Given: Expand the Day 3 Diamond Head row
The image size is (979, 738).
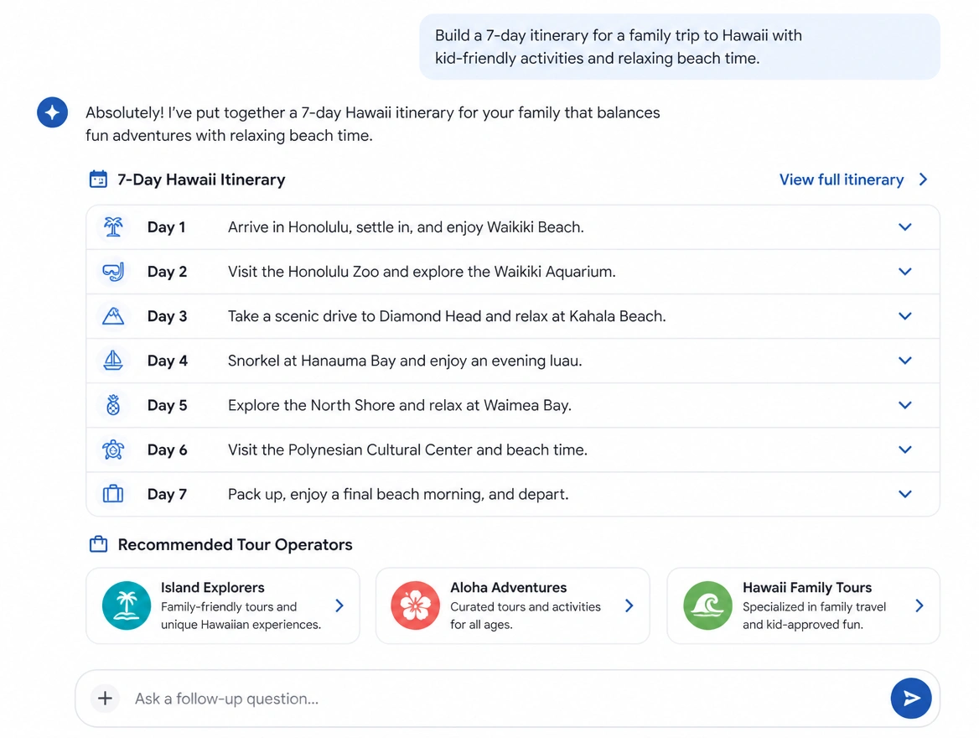Looking at the screenshot, I should click(x=904, y=316).
